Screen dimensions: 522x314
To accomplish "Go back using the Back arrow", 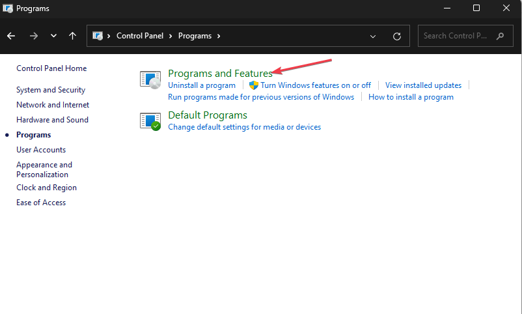I will (x=11, y=36).
